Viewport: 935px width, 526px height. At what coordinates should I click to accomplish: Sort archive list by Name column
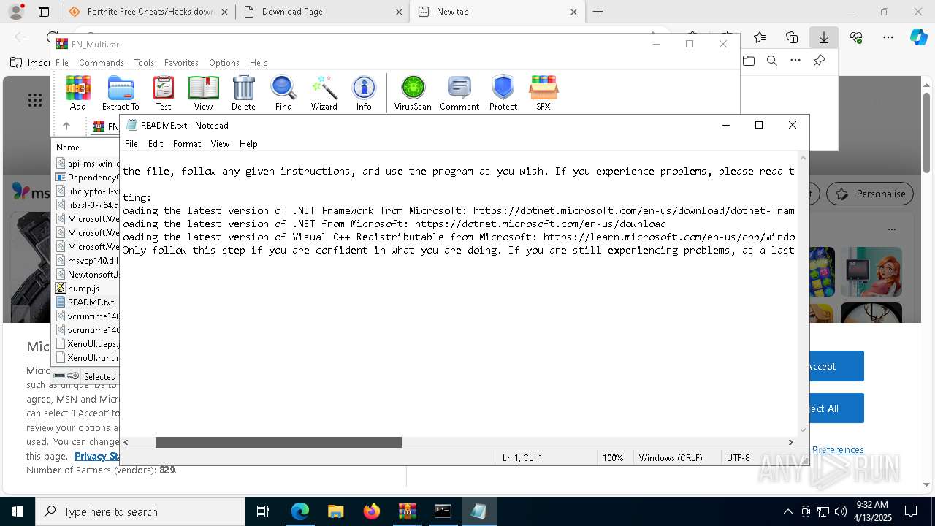pos(86,147)
